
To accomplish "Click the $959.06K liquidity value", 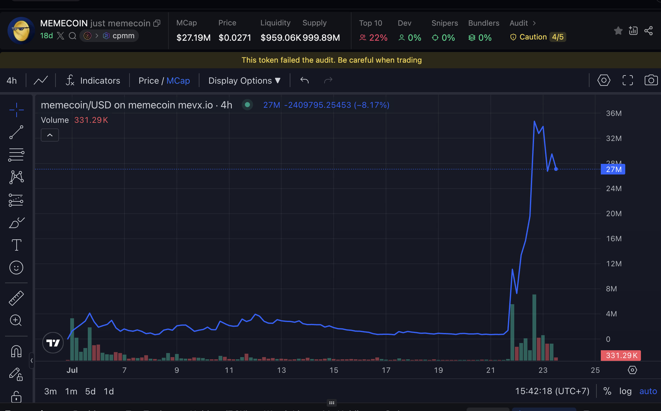I will (281, 38).
